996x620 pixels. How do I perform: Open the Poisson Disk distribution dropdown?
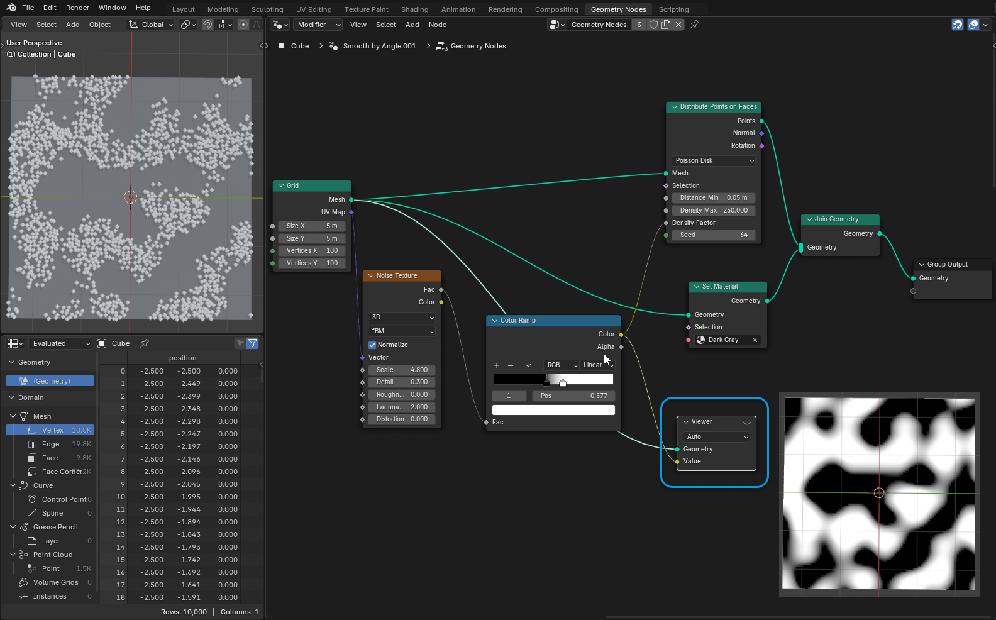tap(714, 161)
